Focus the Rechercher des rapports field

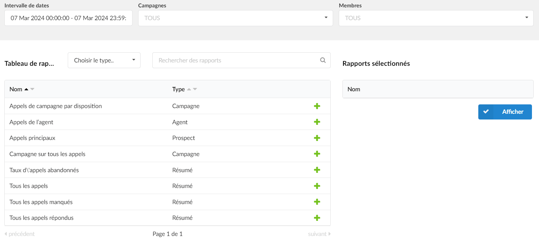click(x=241, y=60)
